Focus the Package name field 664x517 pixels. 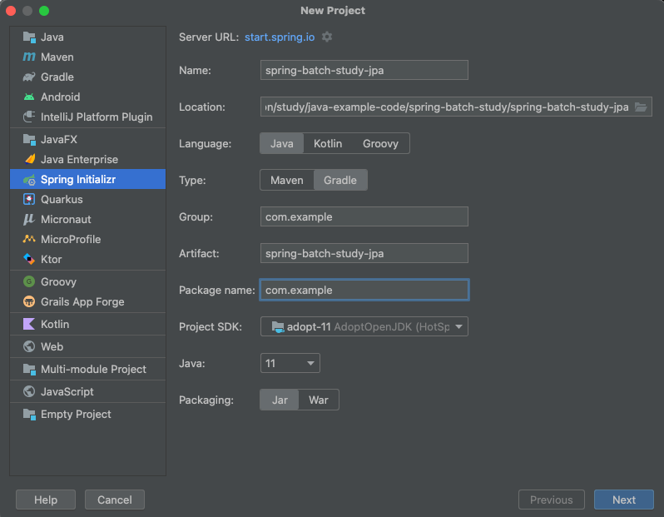364,290
